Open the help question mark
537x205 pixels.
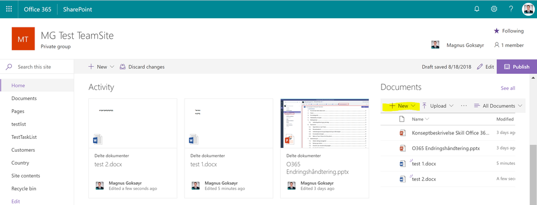pyautogui.click(x=511, y=9)
